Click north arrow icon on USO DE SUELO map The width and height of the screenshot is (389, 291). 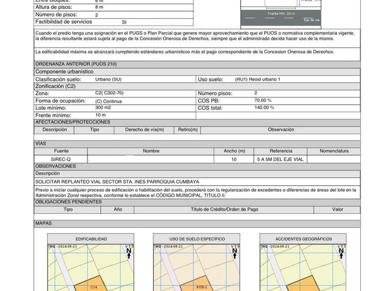(x=235, y=253)
